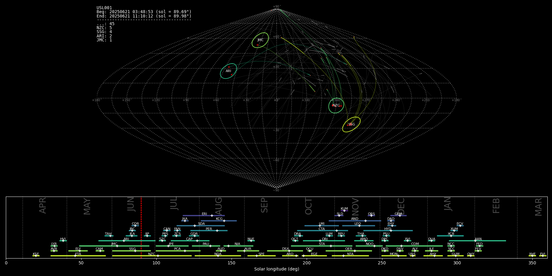Viewport: 552px width, 276px height.
Task: Click the KSE shower marker
Action: click(36, 256)
